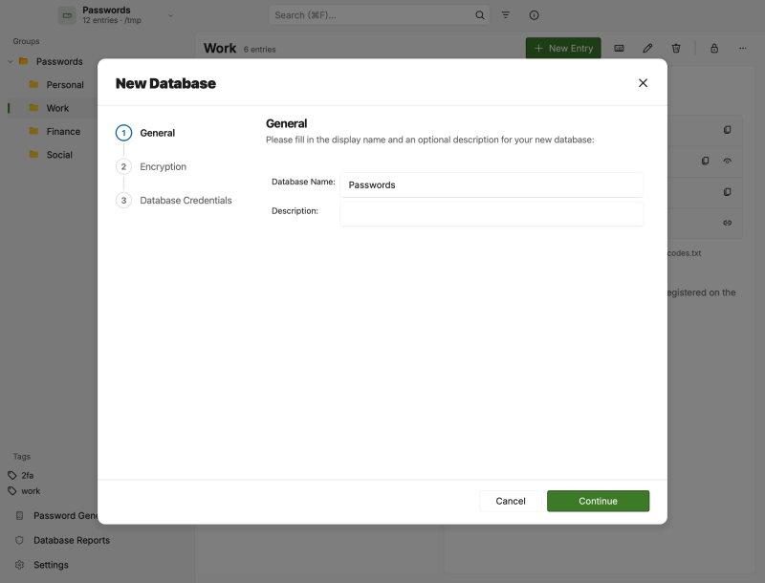Select the Finance group
Viewport: 765px width, 583px height.
(63, 132)
